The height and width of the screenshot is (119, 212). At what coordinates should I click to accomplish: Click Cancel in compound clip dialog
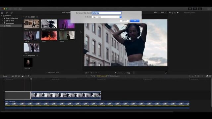124,21
